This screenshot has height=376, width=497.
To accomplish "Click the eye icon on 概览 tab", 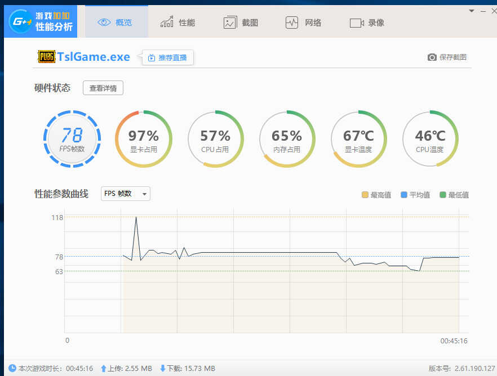I will [104, 23].
